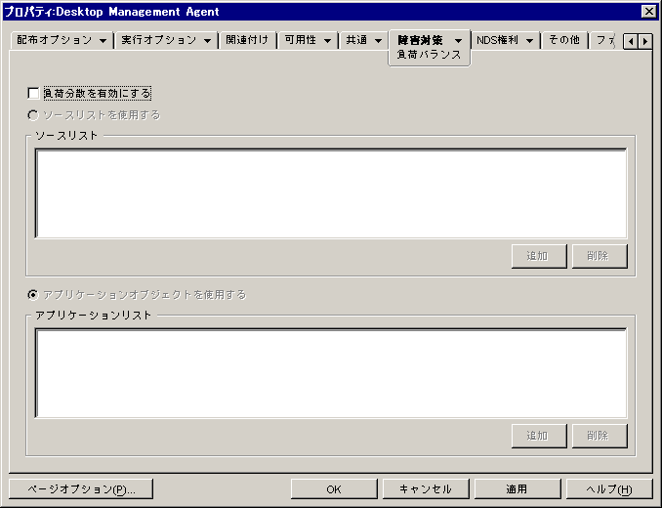The height and width of the screenshot is (508, 662).
Task: Click the 負荷バランス subpage label
Action: 429,55
